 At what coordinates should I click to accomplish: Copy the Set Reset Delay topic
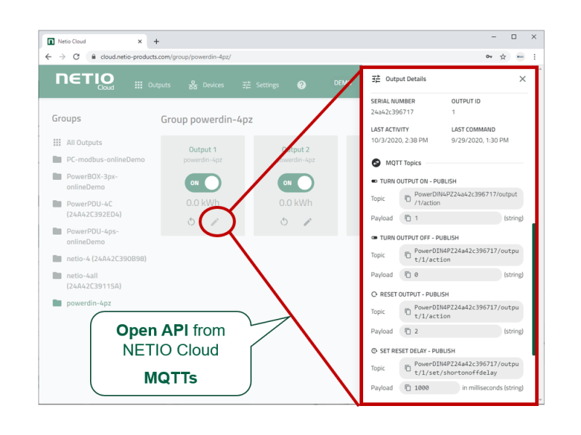coord(407,368)
